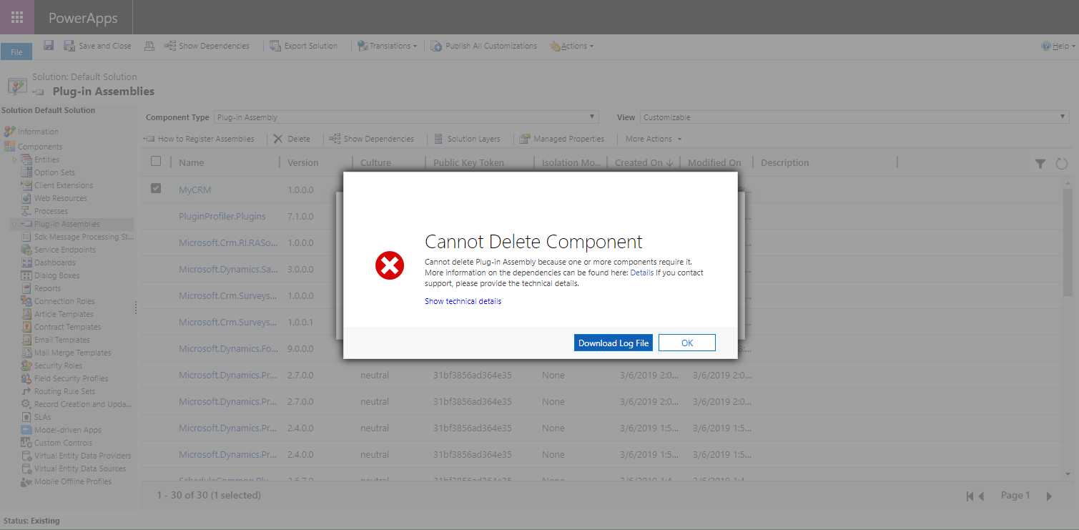Jump to the first page icon
This screenshot has height=530, width=1079.
(970, 496)
